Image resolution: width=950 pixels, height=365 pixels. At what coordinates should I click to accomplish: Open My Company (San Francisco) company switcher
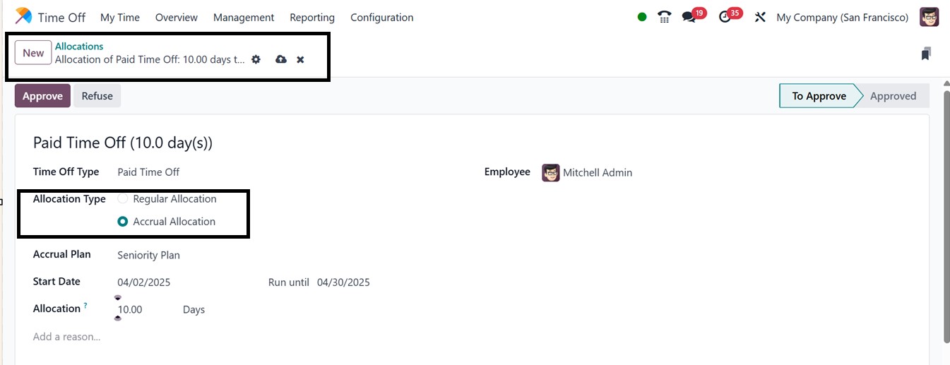tap(842, 17)
